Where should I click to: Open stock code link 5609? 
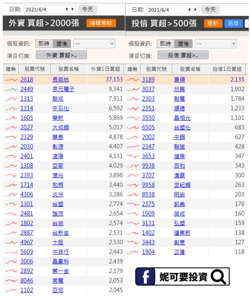click(x=27, y=252)
